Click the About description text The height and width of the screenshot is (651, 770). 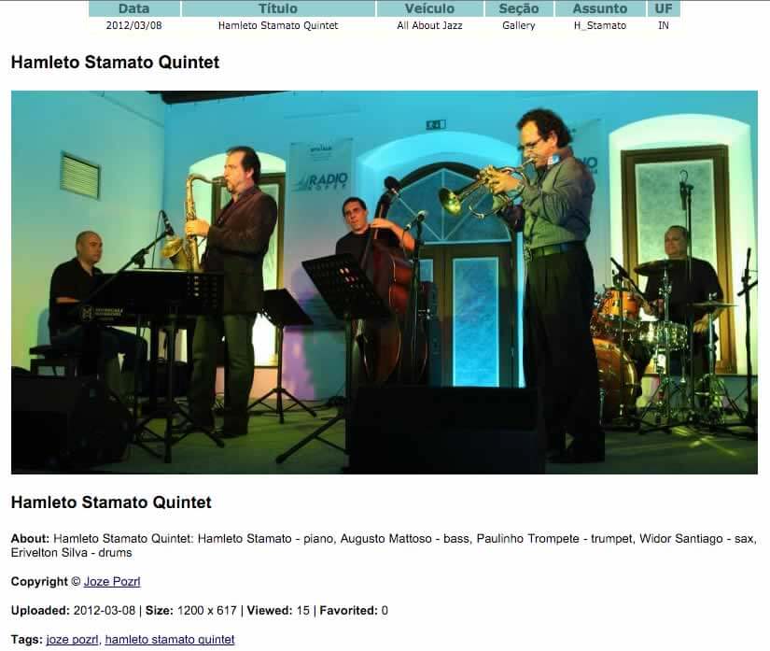[x=383, y=545]
